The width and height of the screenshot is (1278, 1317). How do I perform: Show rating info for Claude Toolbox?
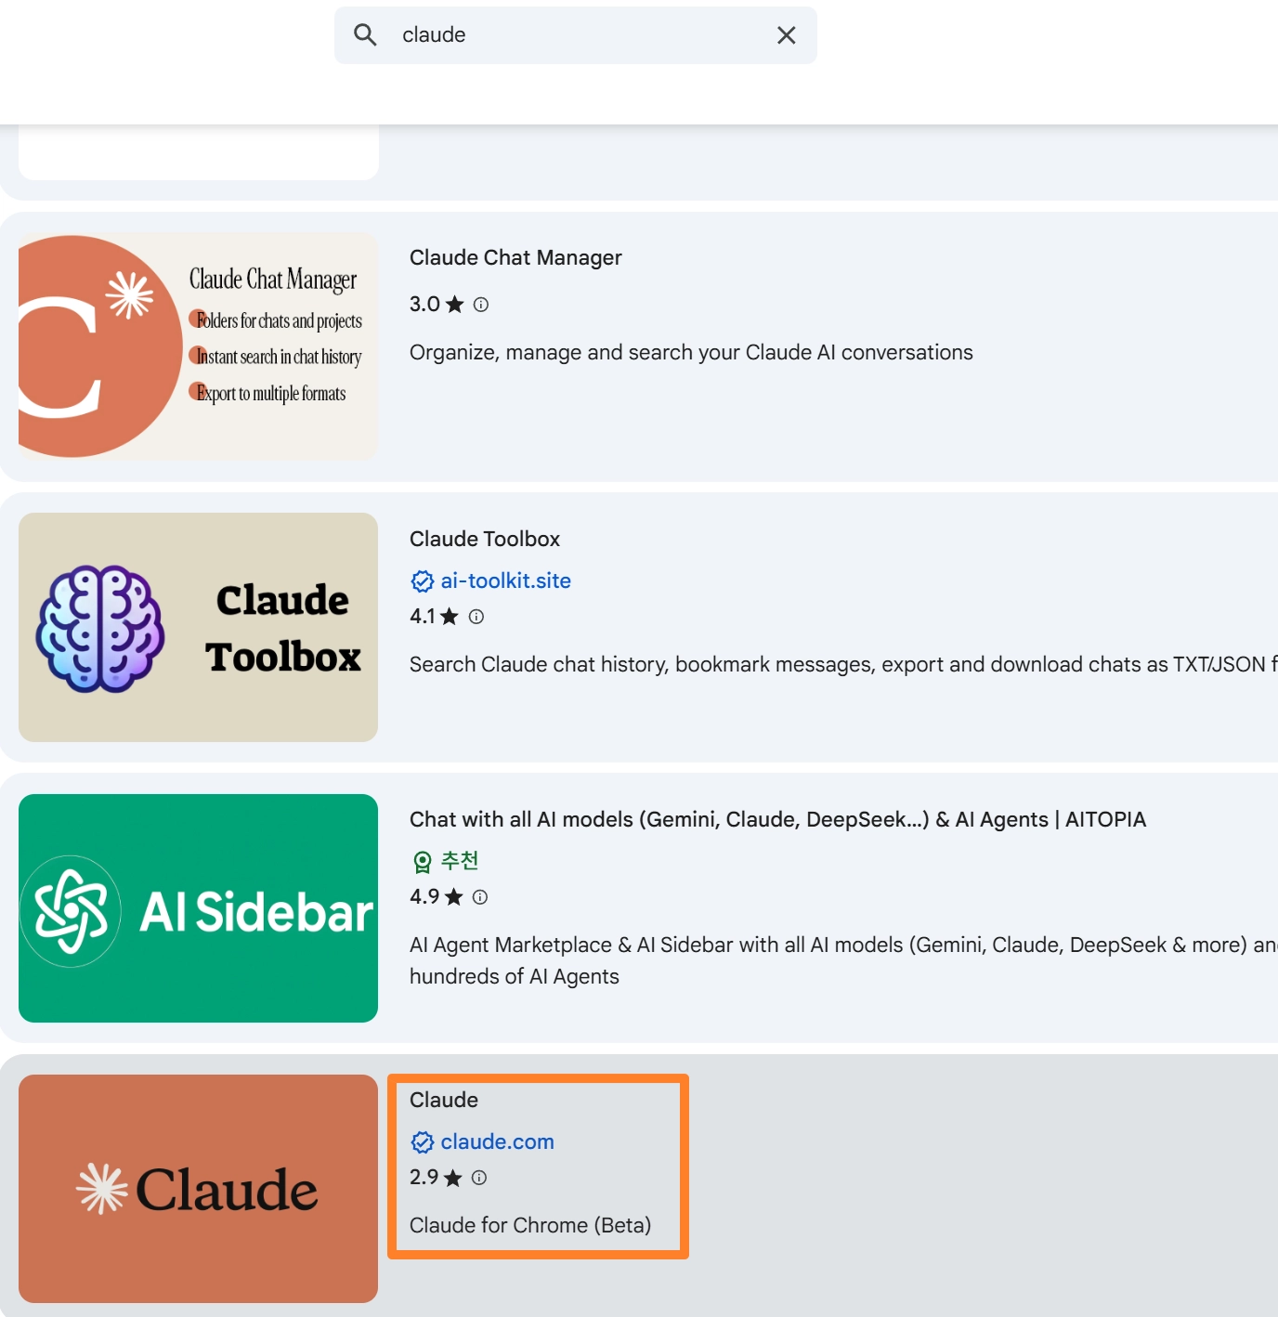tap(476, 617)
